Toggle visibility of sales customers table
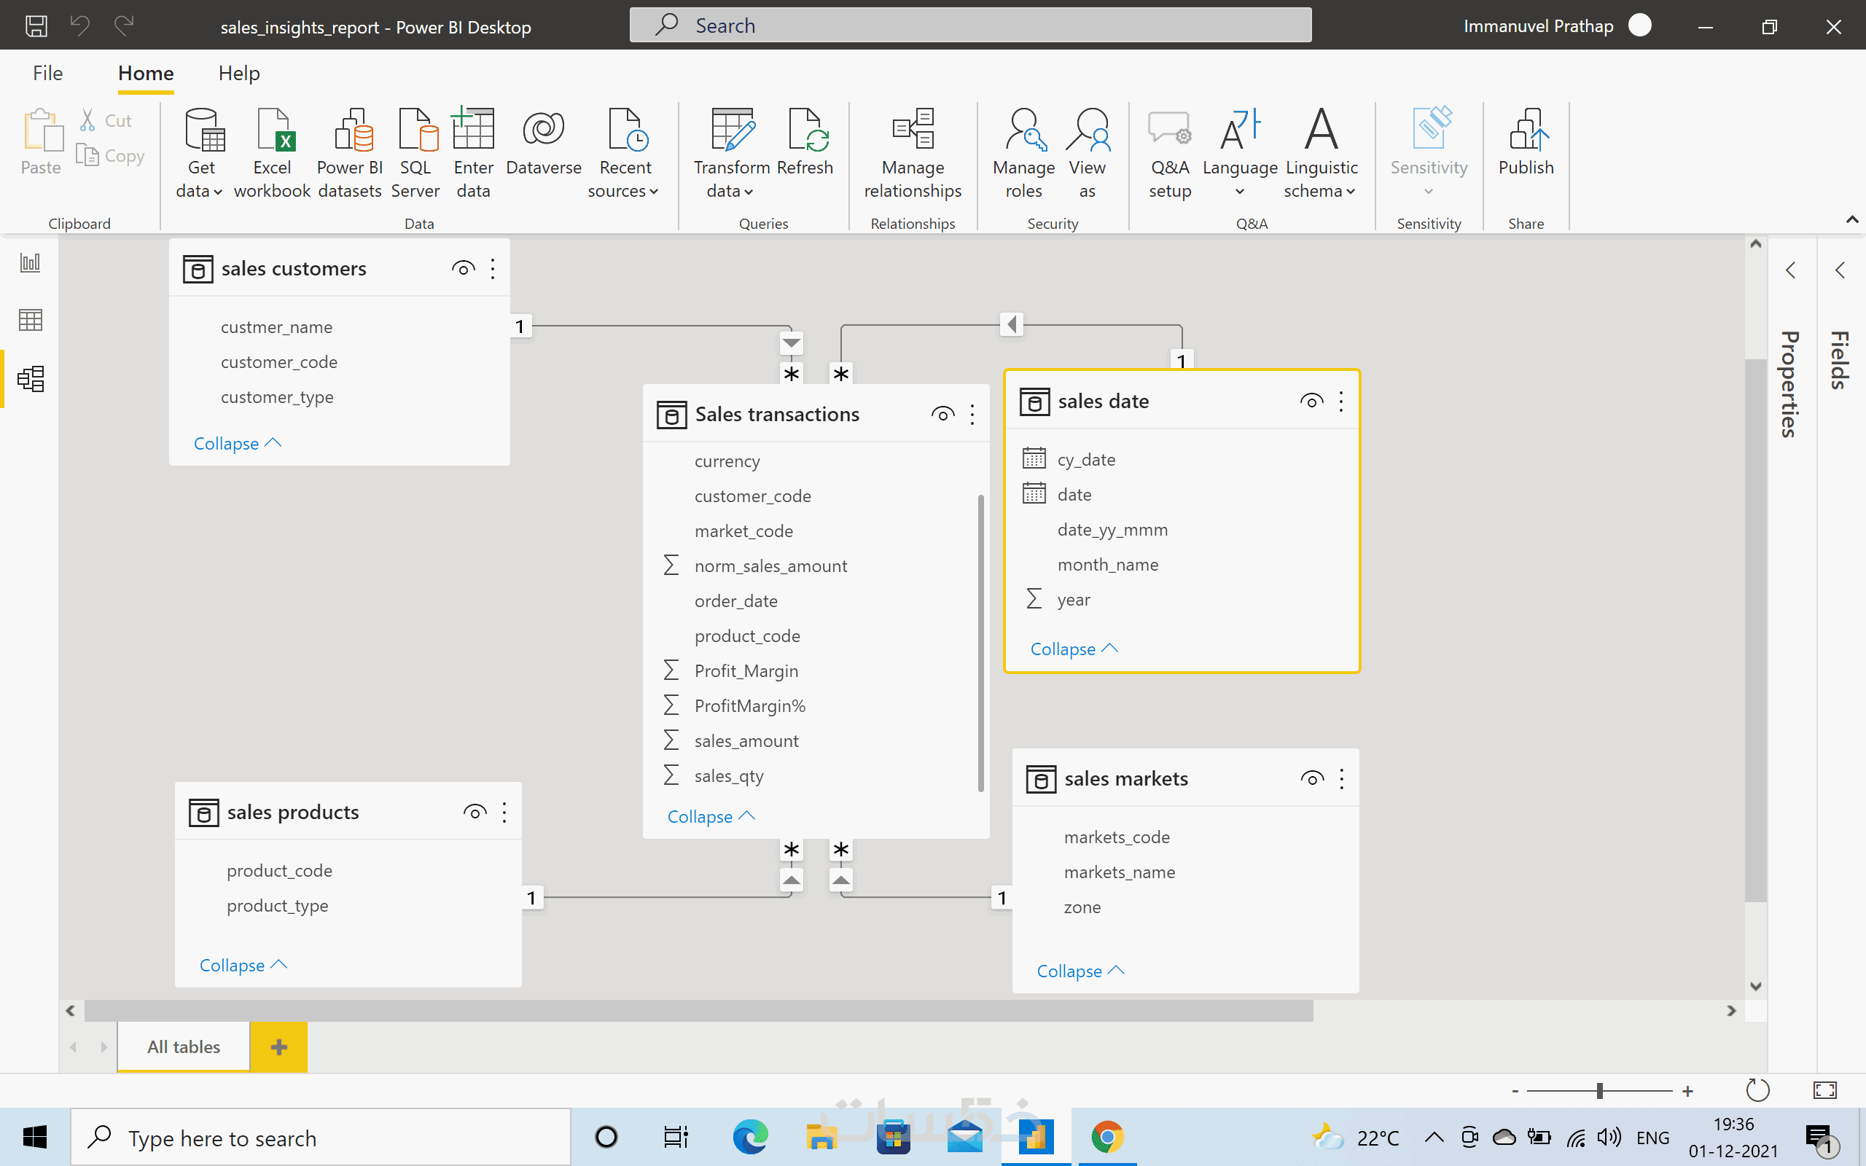 (463, 268)
